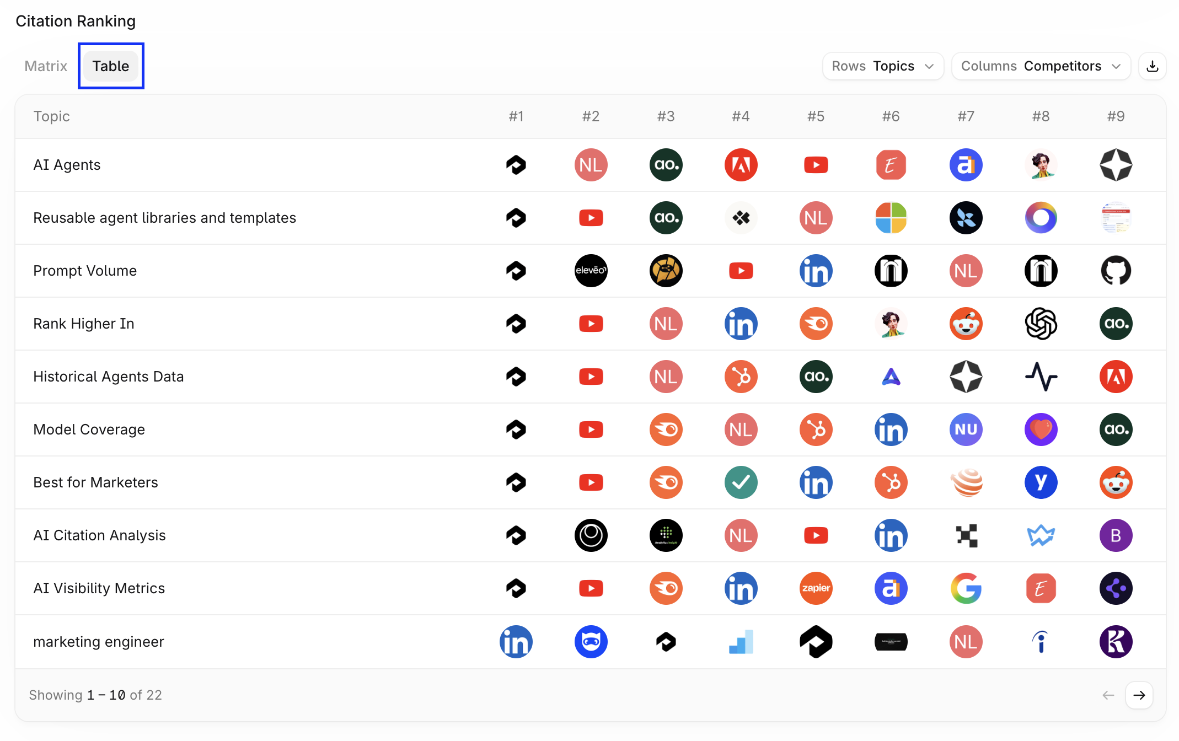Open the Columns Competitors dropdown

[1041, 66]
